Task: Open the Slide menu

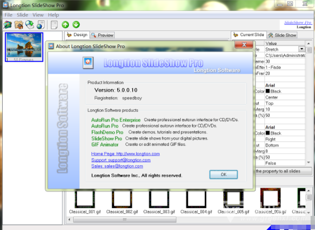Action: 22,15
